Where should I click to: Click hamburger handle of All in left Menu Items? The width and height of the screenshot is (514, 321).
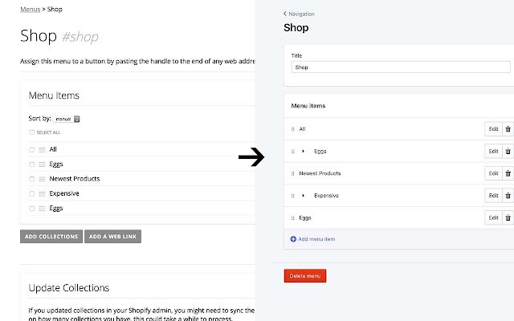(42, 150)
